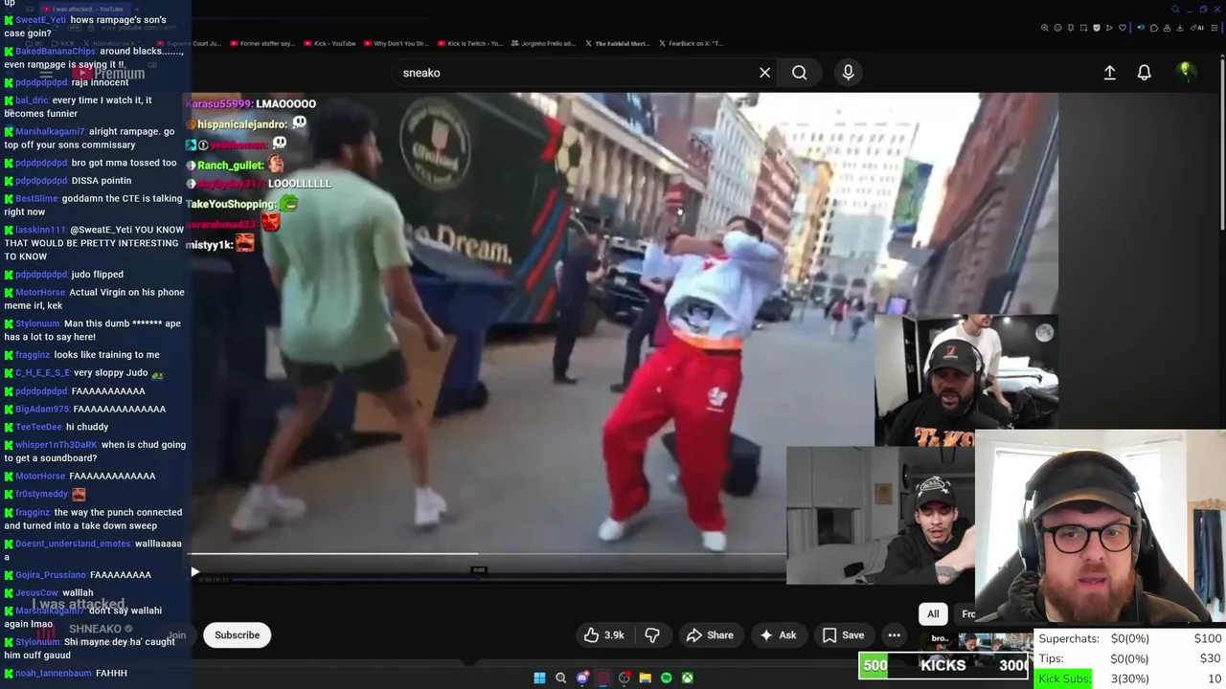Open the 'FearBuck on X' bookmark
Screen dimensions: 1226x689
point(690,43)
